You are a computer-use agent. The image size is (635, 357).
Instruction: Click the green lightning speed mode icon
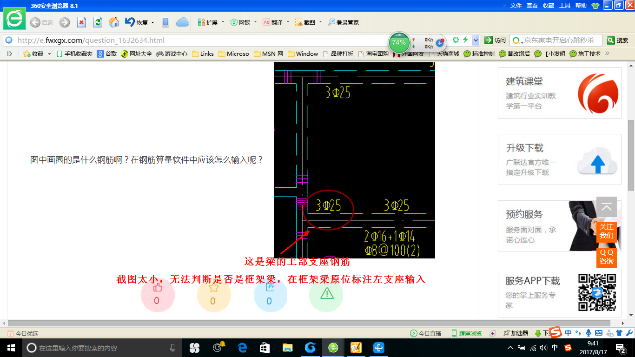465,40
